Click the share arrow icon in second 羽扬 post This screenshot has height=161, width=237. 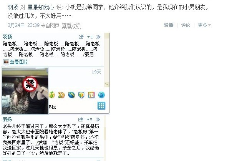(x=81, y=120)
